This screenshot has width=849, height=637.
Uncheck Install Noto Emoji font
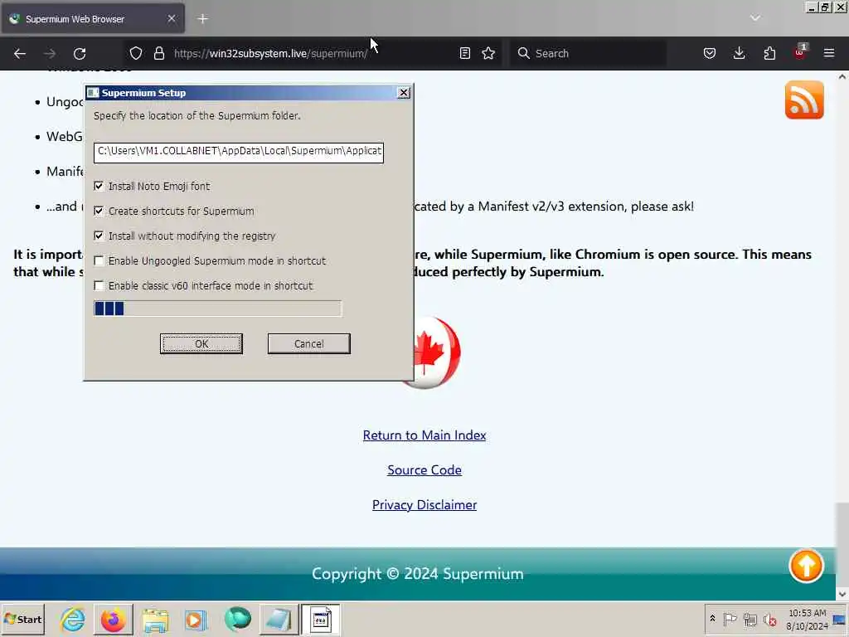[x=99, y=187]
